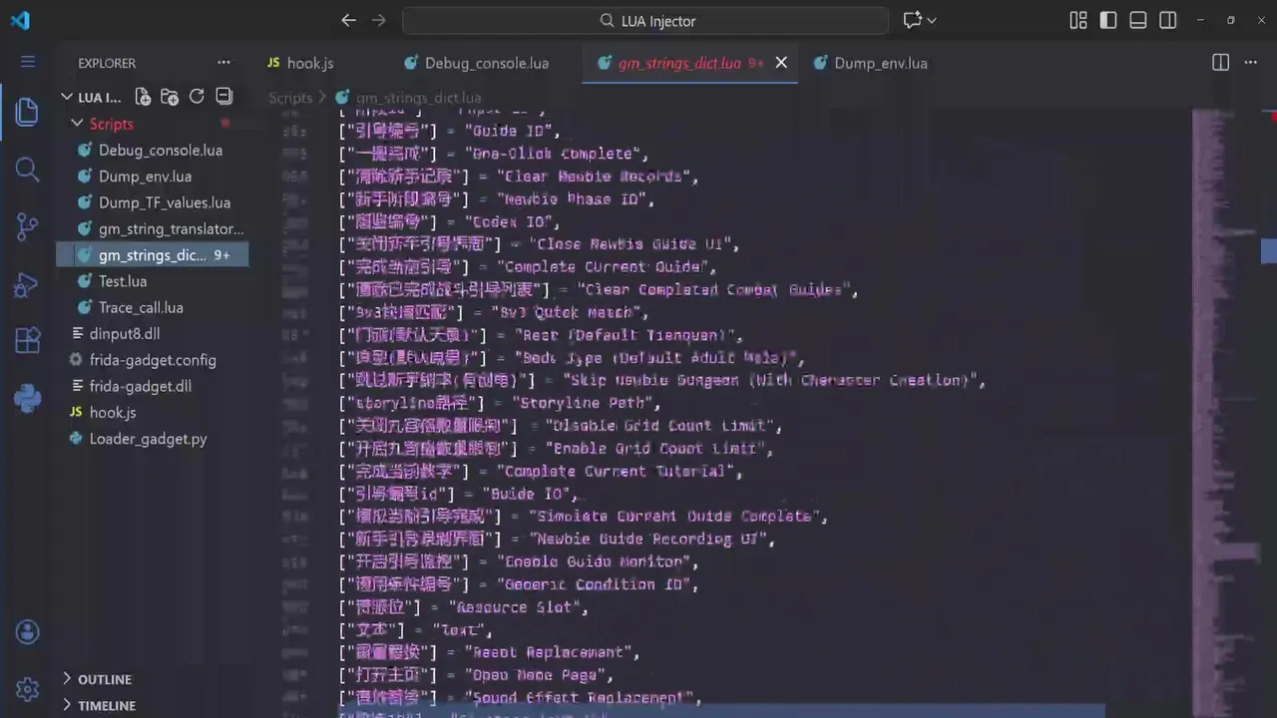Open the Accounts menu icon
Viewport: 1277px width, 718px height.
click(27, 631)
